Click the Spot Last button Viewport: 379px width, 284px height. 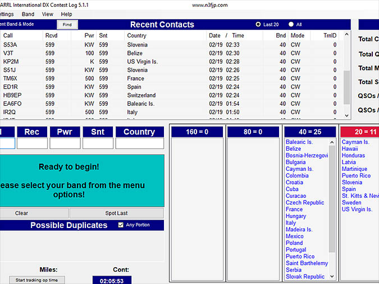coord(116,213)
